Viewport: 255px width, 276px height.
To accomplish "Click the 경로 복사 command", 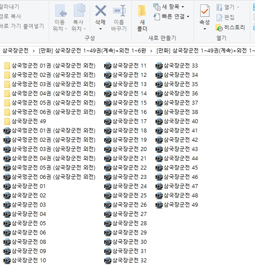I will pos(11,16).
